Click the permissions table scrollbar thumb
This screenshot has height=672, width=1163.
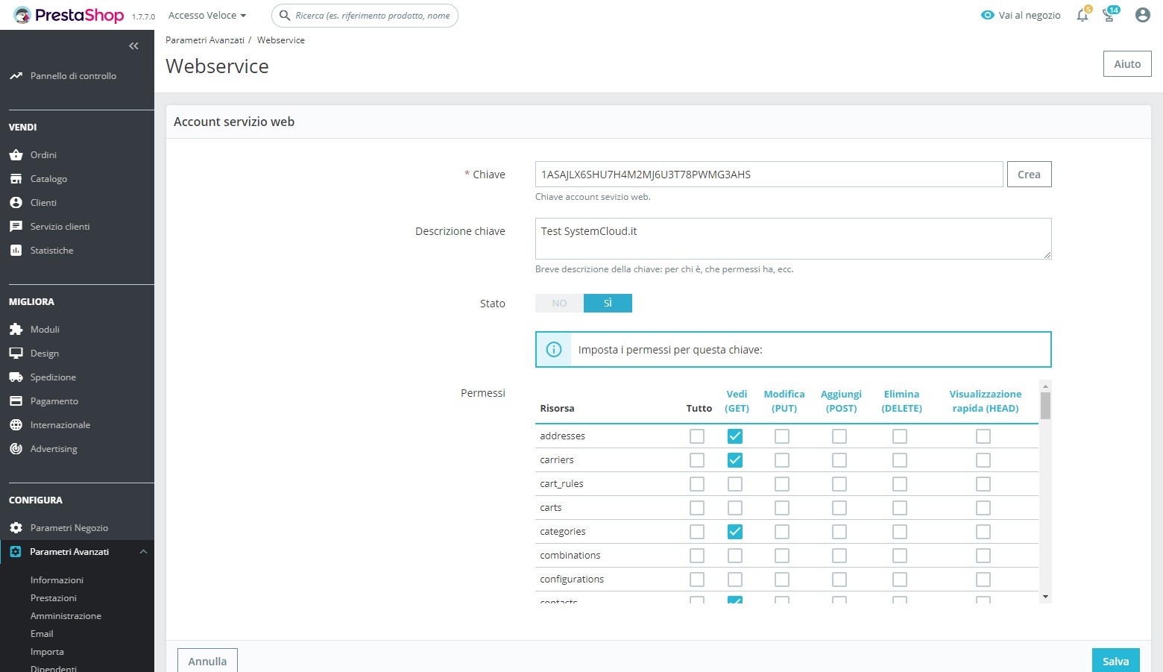click(x=1045, y=406)
